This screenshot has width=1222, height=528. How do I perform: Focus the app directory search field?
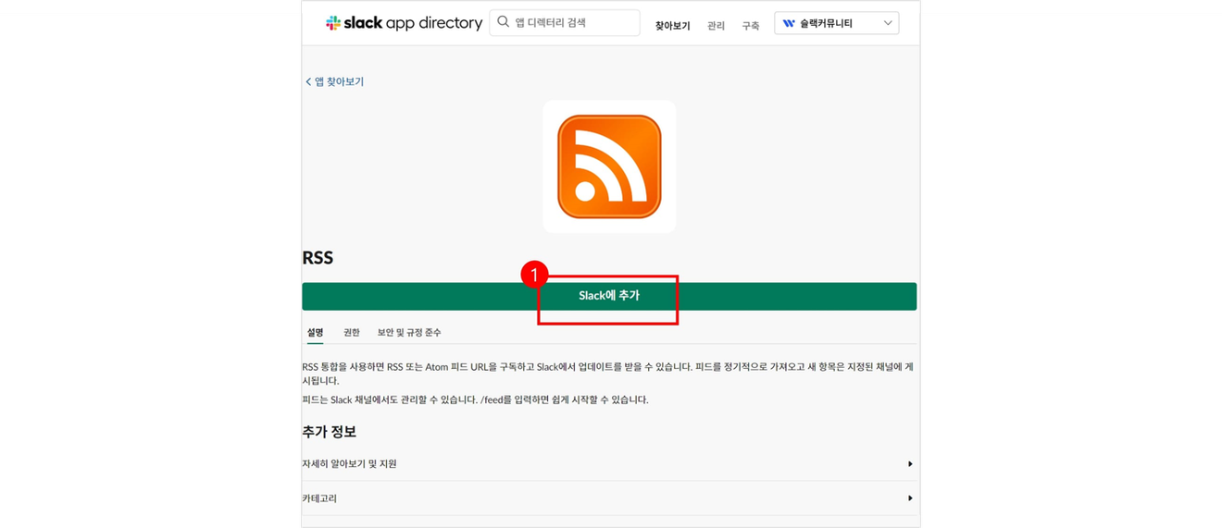565,22
